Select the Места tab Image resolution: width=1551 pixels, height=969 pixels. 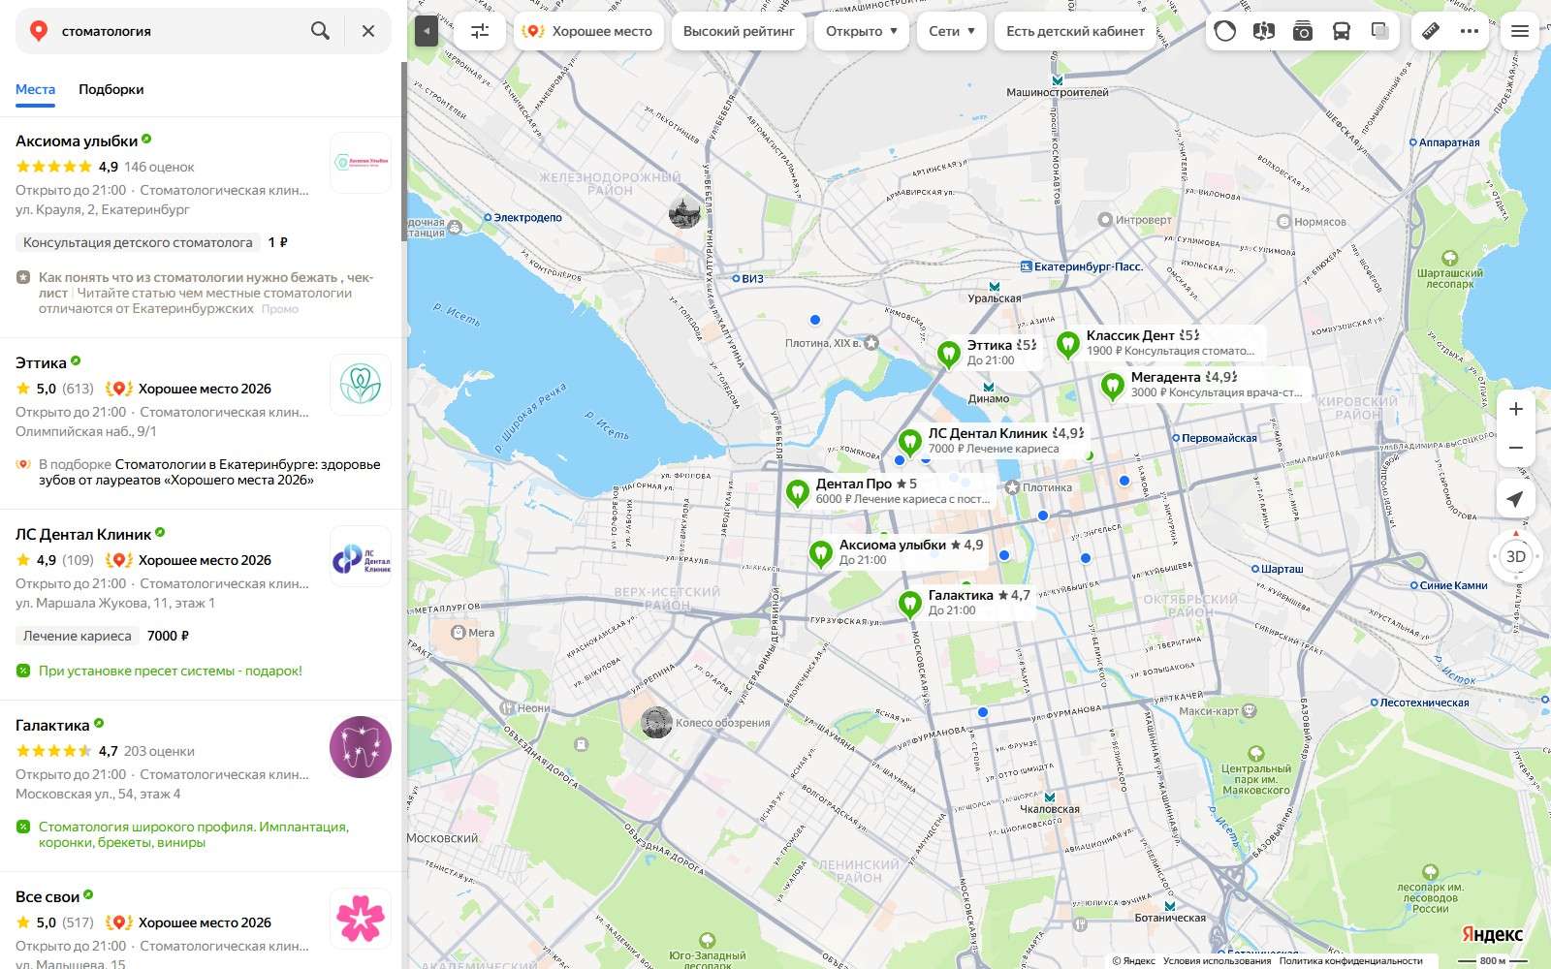click(35, 89)
